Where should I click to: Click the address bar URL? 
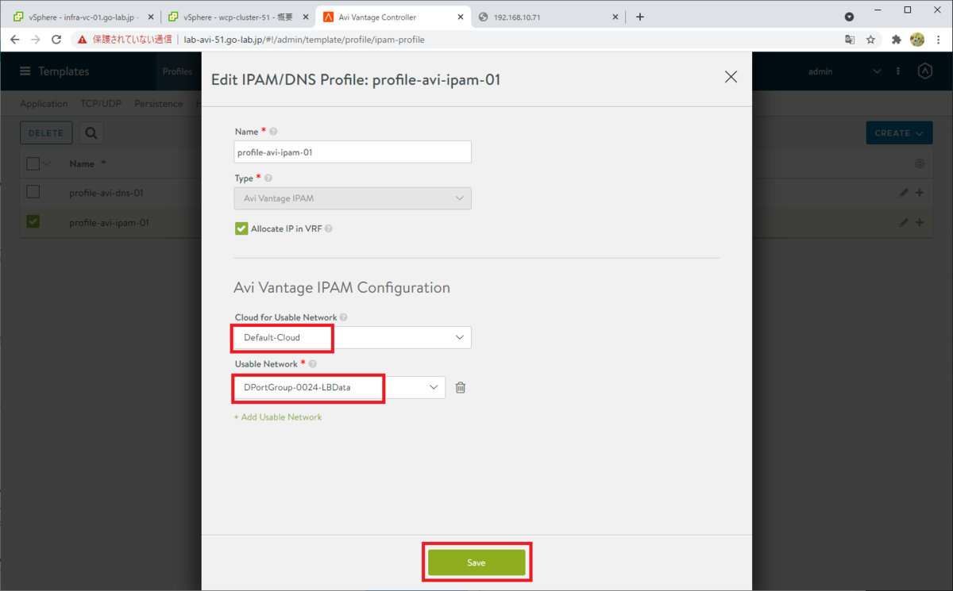pos(304,40)
